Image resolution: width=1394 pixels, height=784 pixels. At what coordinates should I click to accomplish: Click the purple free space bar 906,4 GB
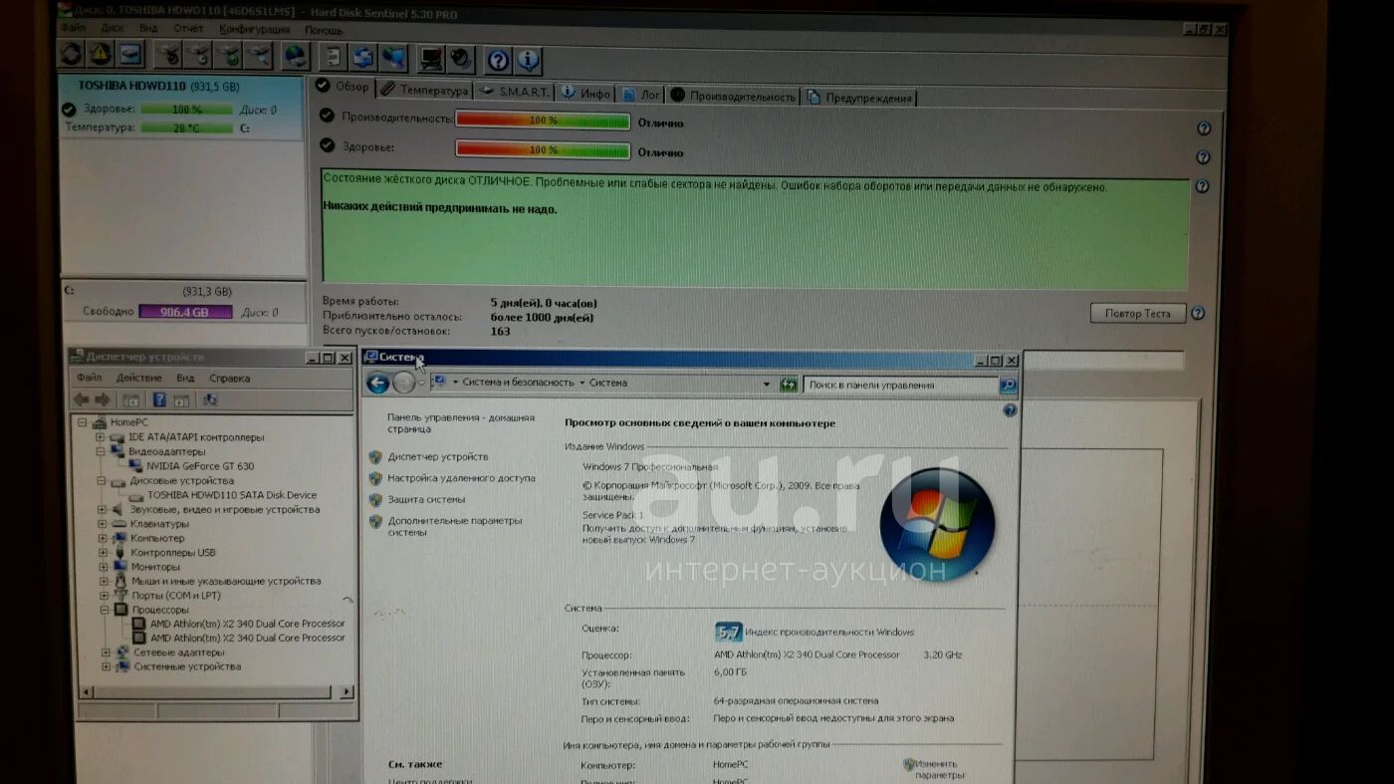185,312
